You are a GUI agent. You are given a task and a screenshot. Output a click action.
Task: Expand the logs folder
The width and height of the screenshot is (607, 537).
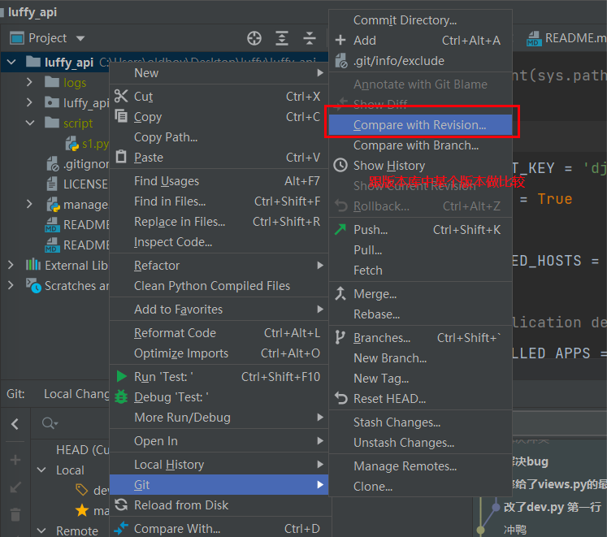pos(29,82)
